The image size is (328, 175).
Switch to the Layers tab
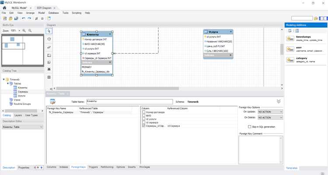pos(18,115)
